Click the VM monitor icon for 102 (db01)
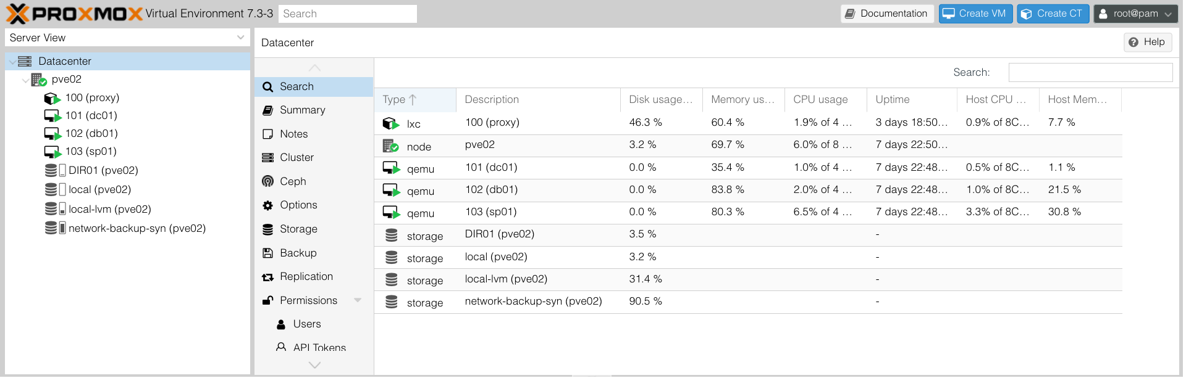This screenshot has width=1186, height=378. pyautogui.click(x=53, y=134)
